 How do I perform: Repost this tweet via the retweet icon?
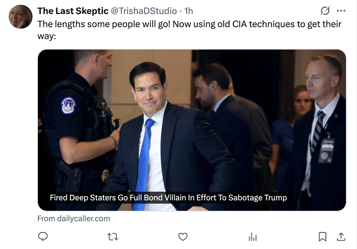[x=113, y=237]
